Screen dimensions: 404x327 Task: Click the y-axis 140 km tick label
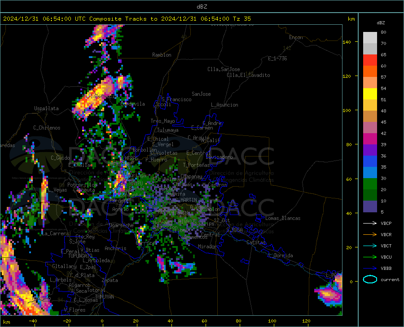click(x=347, y=42)
